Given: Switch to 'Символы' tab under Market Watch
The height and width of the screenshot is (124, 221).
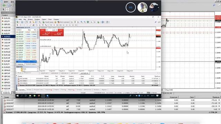Looking at the screenshot, I should click(20, 64).
